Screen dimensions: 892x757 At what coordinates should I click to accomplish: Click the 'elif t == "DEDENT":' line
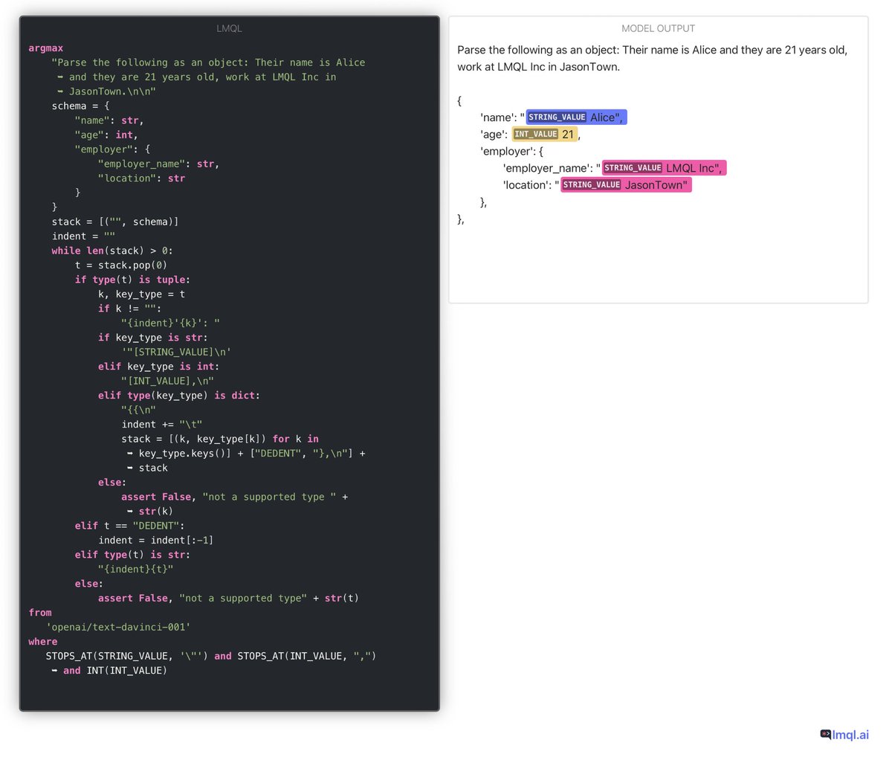[x=129, y=526]
